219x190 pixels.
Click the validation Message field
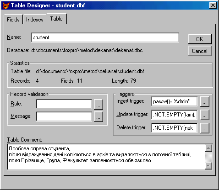click(x=64, y=116)
